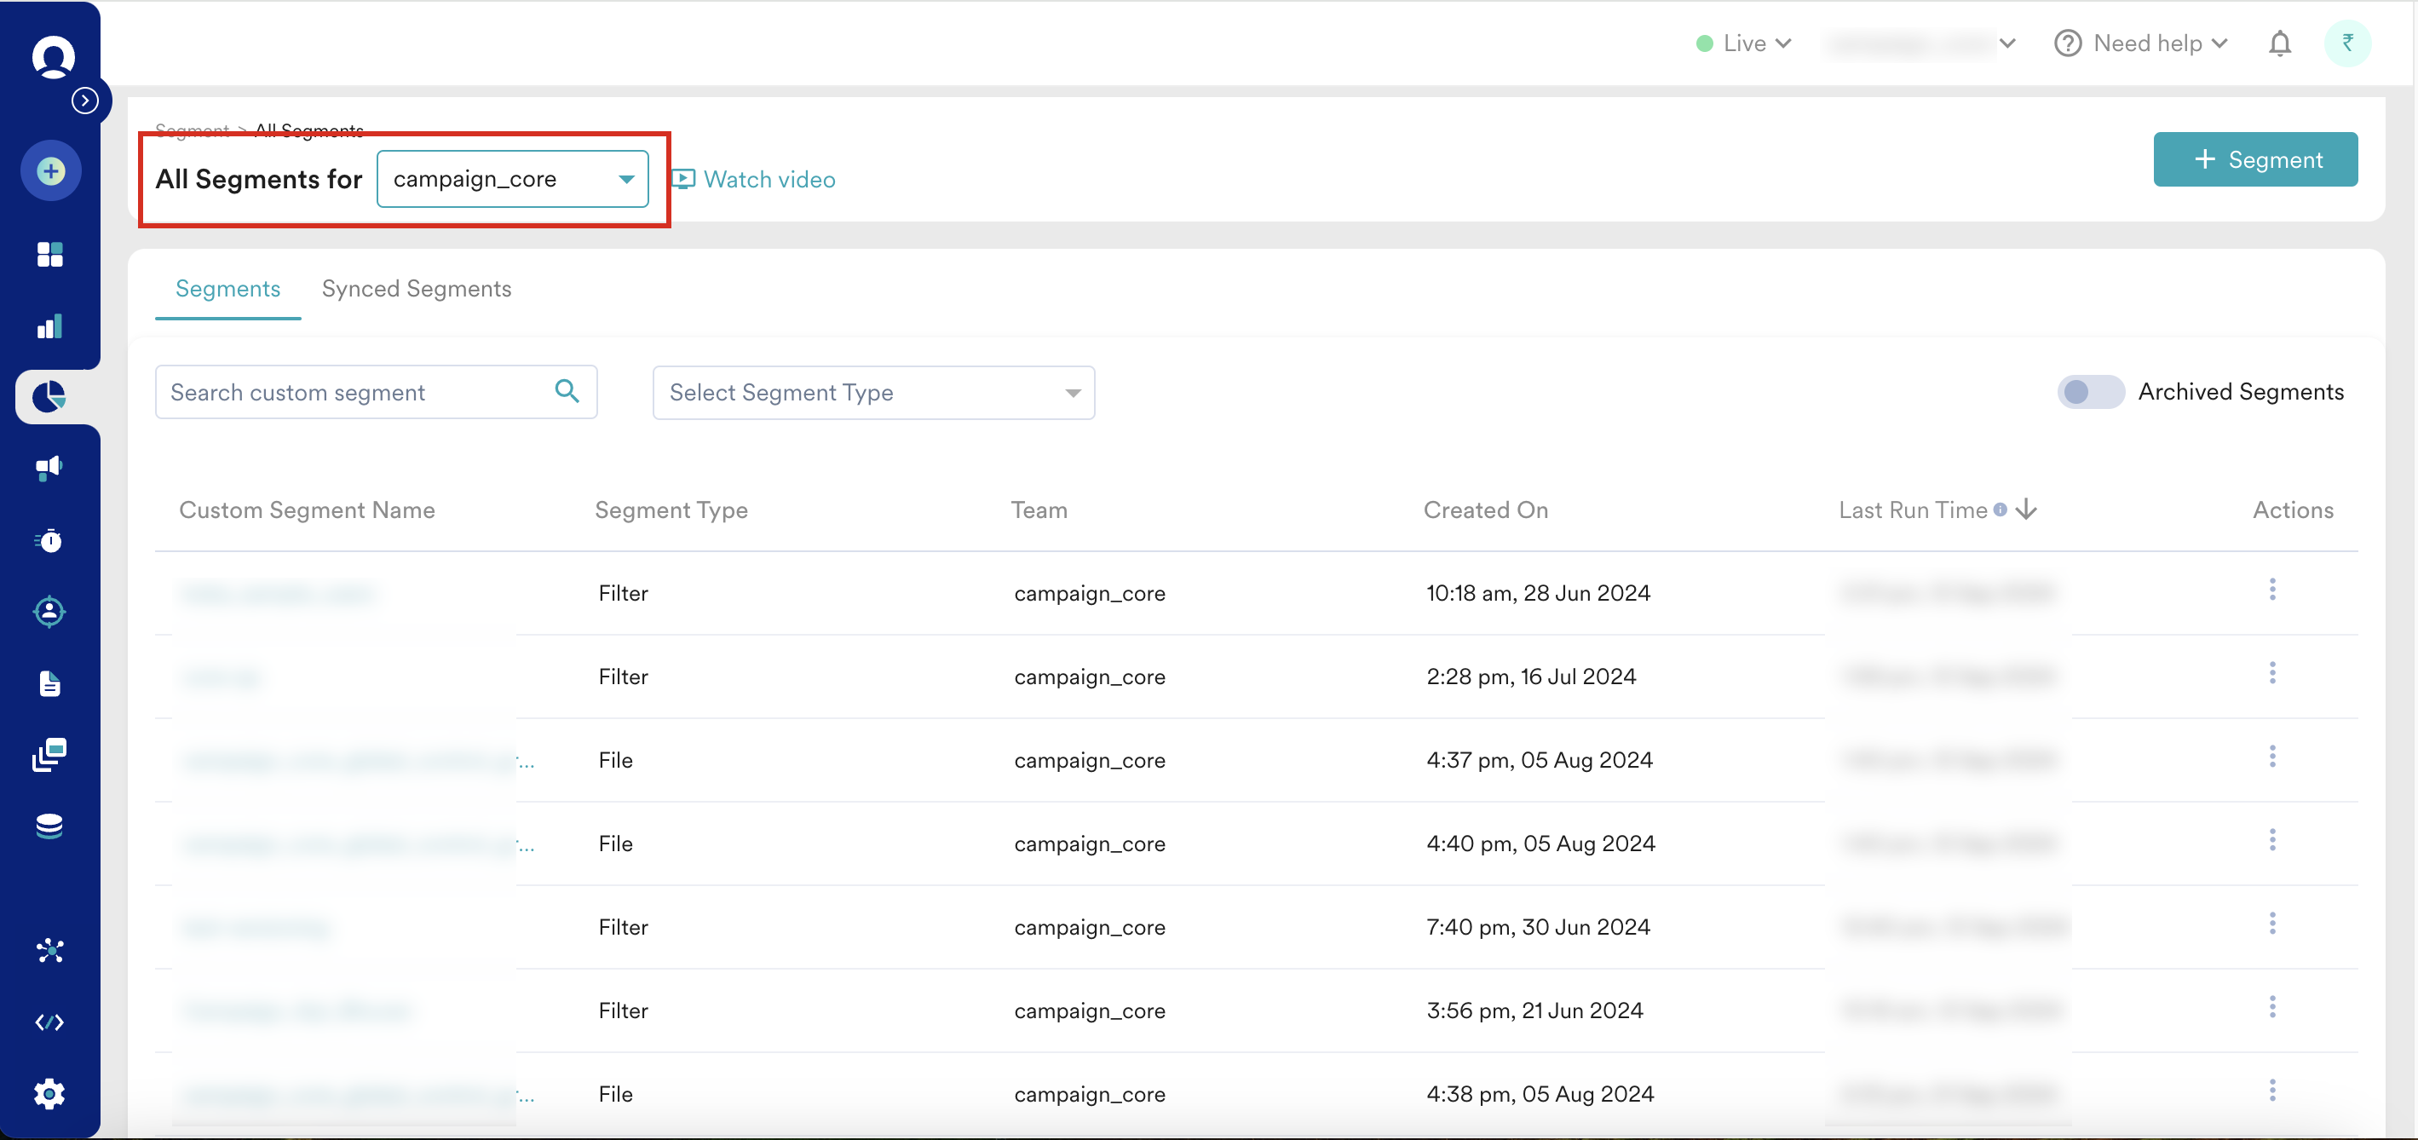The image size is (2418, 1140).
Task: Open the bar chart analytics icon
Action: point(49,325)
